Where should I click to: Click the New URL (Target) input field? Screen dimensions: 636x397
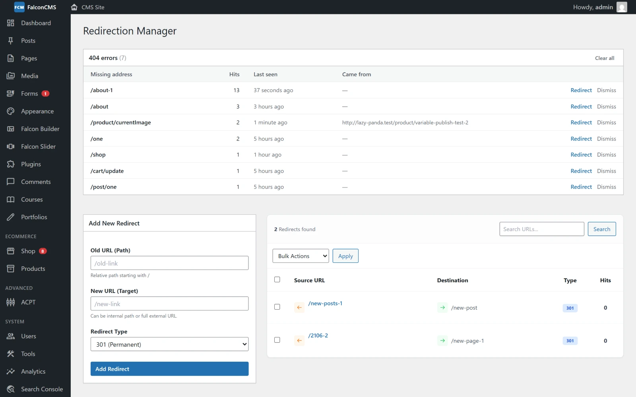pyautogui.click(x=169, y=304)
